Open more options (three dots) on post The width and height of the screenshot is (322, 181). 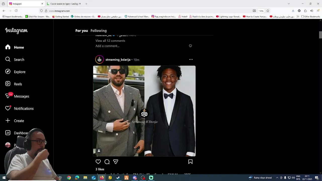(x=191, y=60)
